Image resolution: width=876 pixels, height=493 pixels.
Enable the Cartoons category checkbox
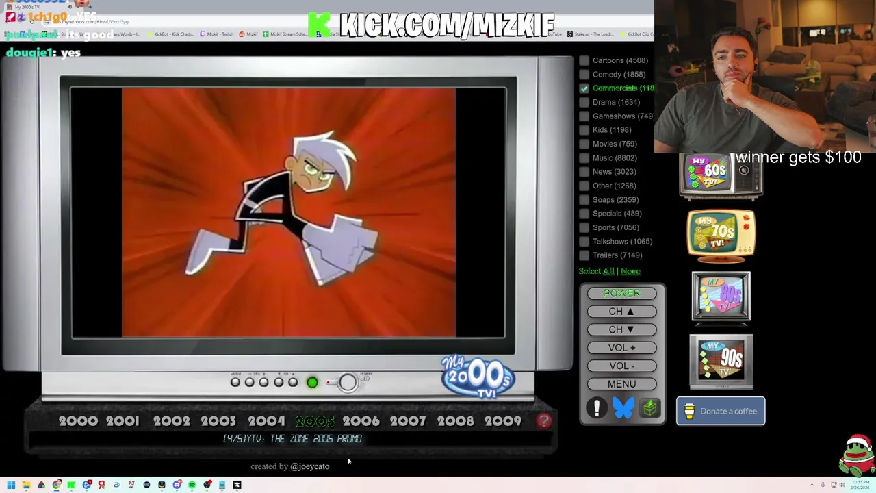[584, 60]
